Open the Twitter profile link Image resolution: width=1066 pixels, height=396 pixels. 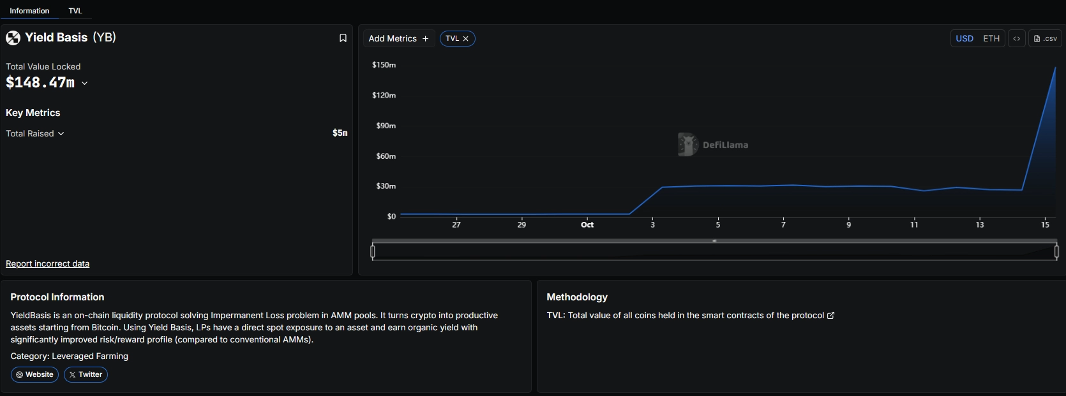tap(86, 374)
